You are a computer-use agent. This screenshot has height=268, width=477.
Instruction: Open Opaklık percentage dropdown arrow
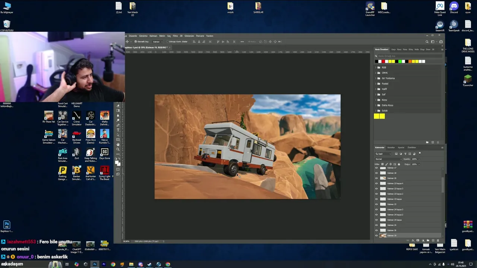click(x=419, y=159)
